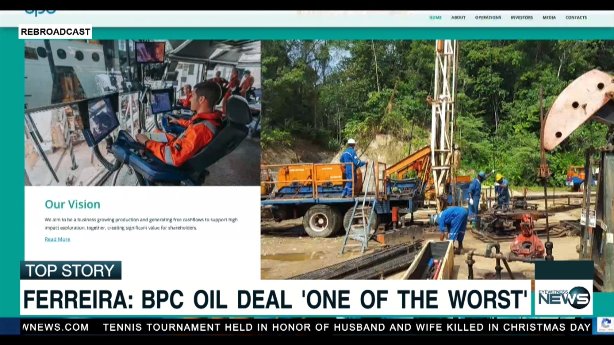
Task: Click the BPC logo in header
Action: 40,12
